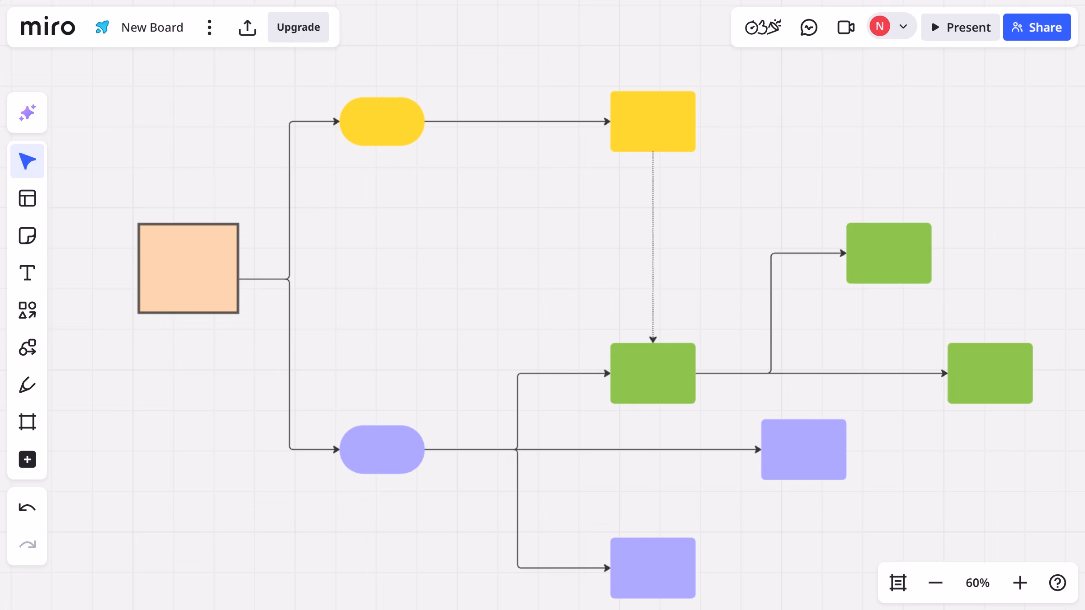The height and width of the screenshot is (610, 1085).
Task: Open the Shapes and lines tool
Action: [x=27, y=310]
